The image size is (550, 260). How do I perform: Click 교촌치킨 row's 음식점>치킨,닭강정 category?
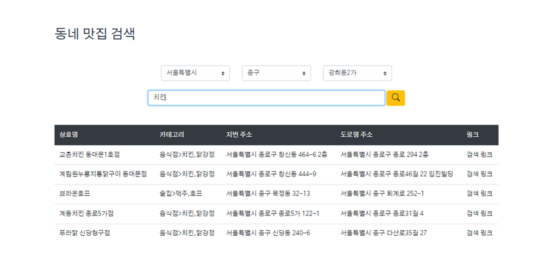pos(187,155)
